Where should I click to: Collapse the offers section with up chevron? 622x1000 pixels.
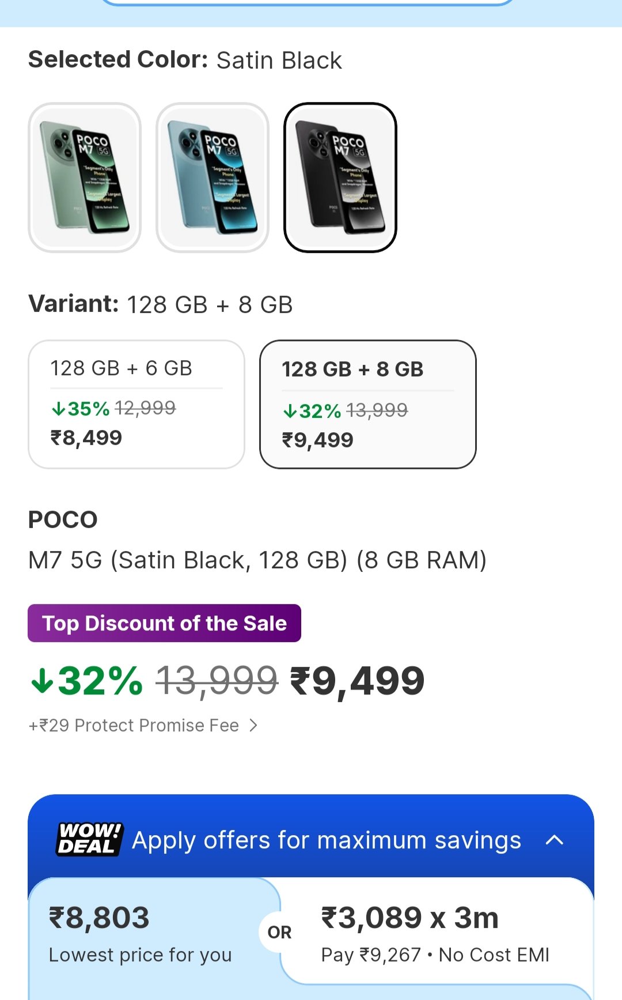(x=554, y=840)
